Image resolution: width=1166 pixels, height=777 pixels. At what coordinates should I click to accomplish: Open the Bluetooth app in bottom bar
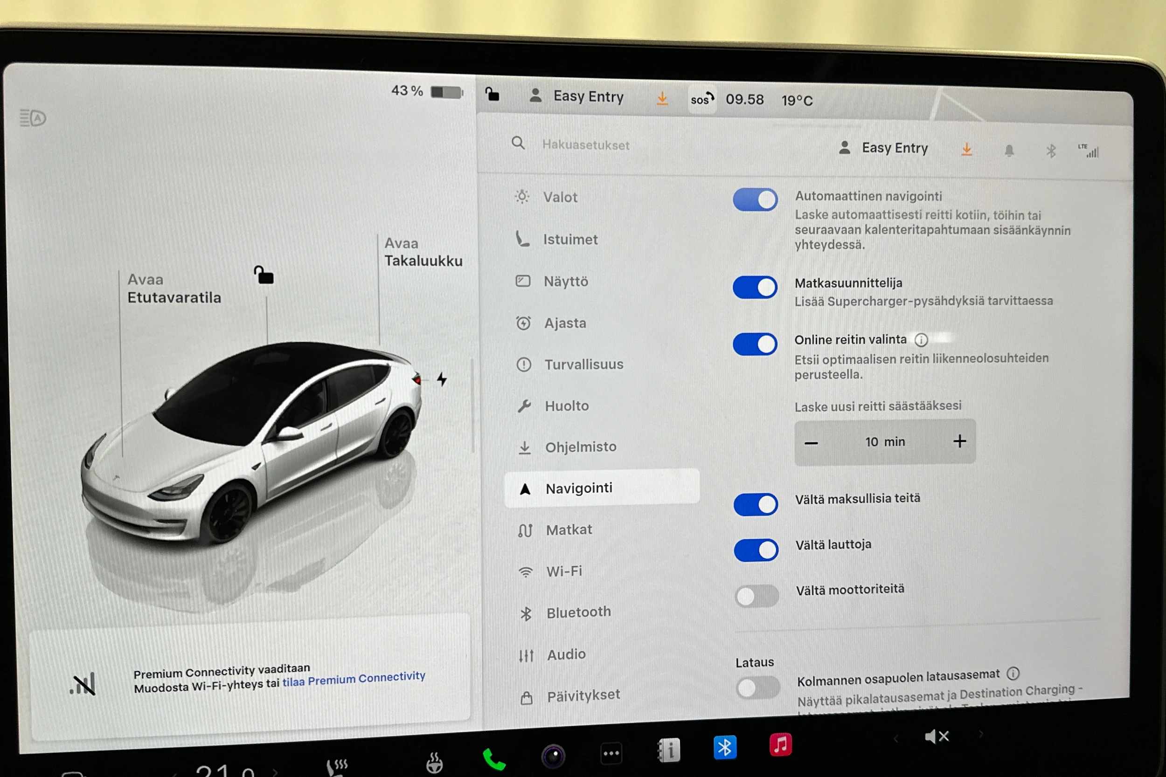(725, 747)
